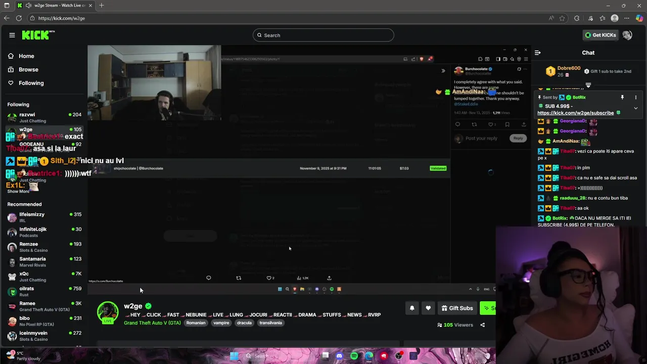Open InfiniteLojik recommended channel

click(44, 232)
